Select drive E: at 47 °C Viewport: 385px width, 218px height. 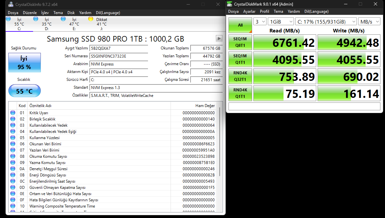(x=74, y=24)
